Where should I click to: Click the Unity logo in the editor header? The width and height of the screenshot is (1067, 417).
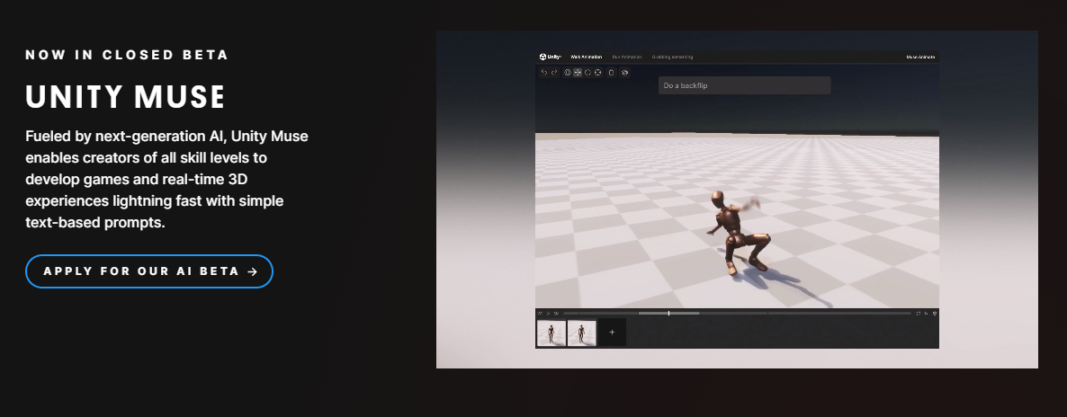coord(551,58)
